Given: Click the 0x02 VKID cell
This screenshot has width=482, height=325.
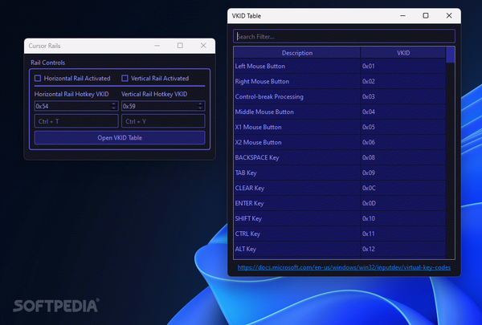Looking at the screenshot, I should 403,81.
